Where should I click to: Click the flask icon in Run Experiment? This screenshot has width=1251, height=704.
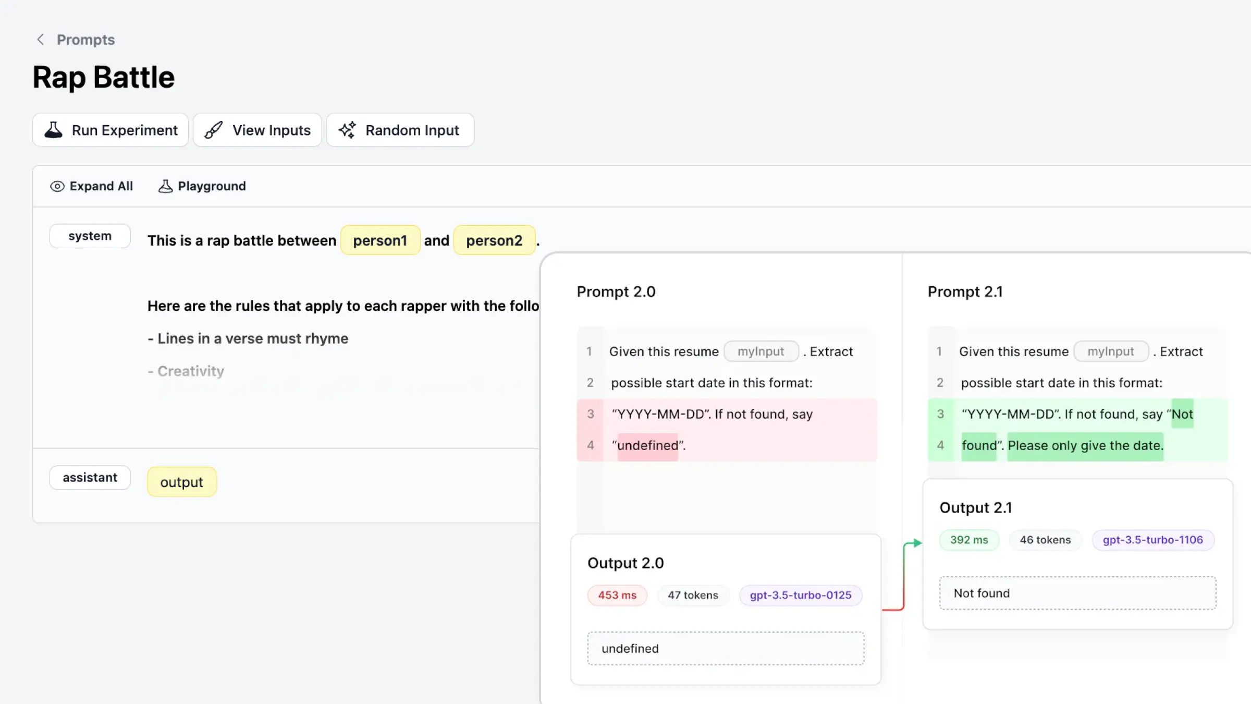point(53,130)
